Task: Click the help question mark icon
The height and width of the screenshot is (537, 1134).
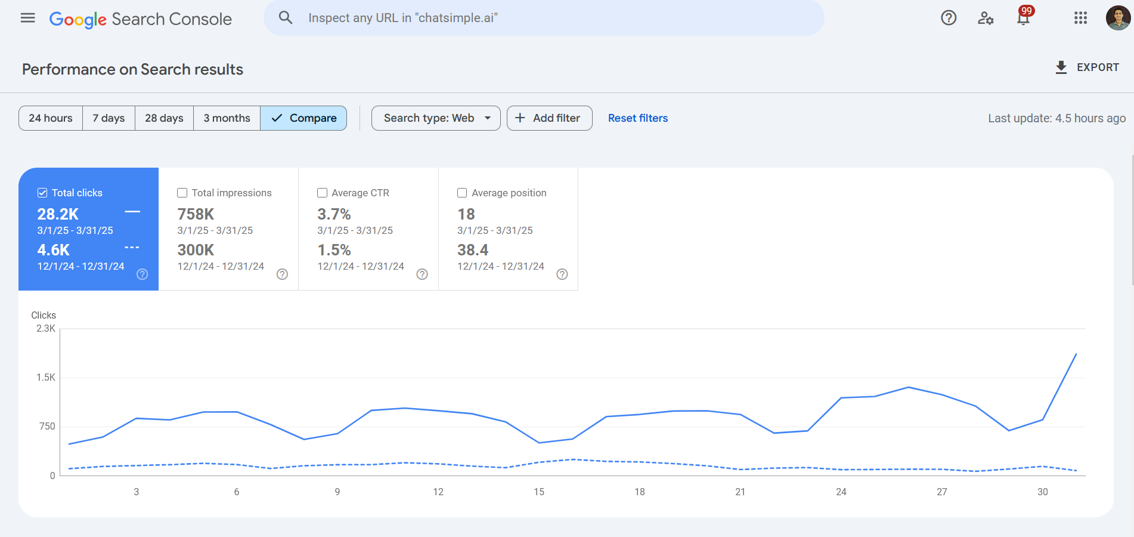Action: pos(948,18)
